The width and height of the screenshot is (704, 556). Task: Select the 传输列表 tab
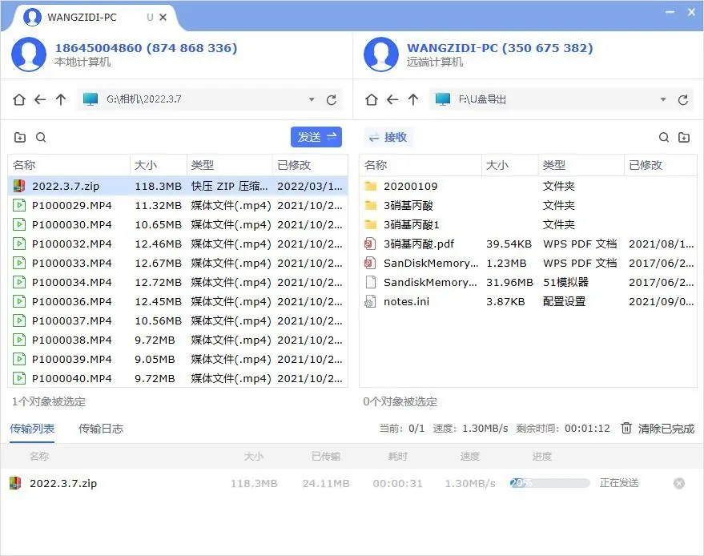click(32, 429)
